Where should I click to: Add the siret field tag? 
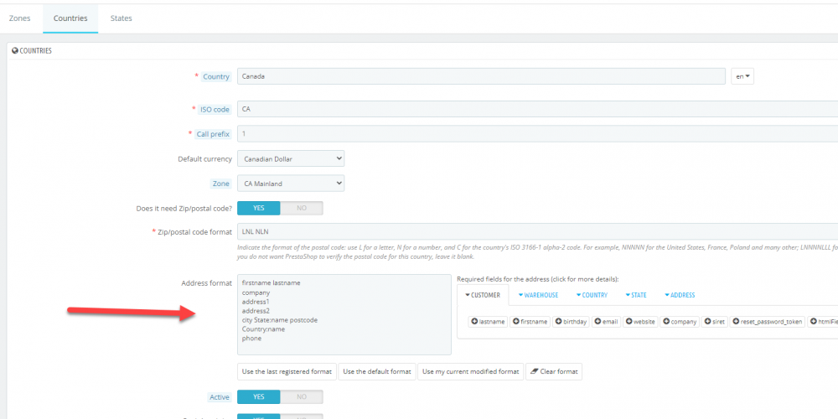(x=715, y=322)
